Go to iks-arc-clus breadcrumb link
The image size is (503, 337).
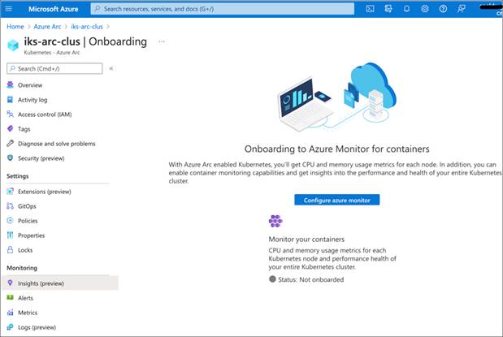click(x=87, y=27)
